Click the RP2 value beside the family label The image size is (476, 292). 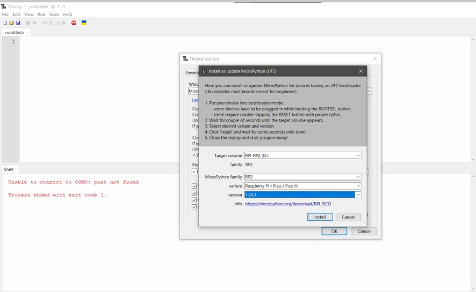pos(249,164)
